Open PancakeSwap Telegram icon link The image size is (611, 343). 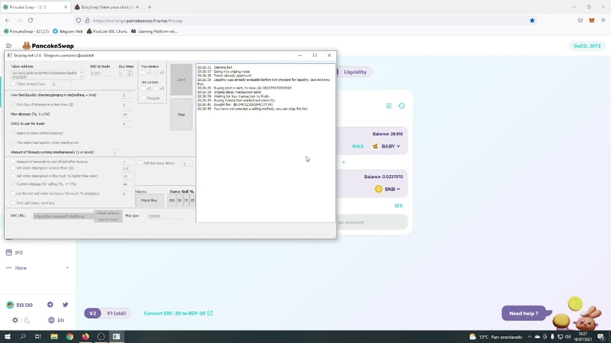(50, 305)
